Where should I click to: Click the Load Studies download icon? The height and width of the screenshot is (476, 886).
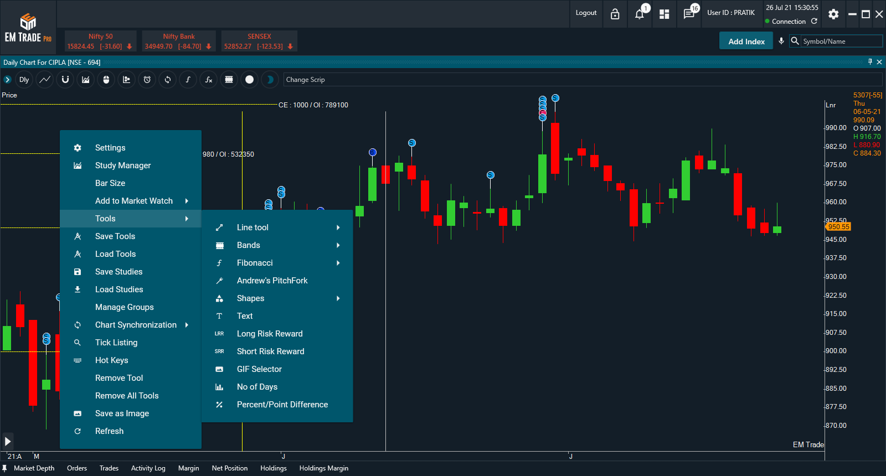pos(78,289)
